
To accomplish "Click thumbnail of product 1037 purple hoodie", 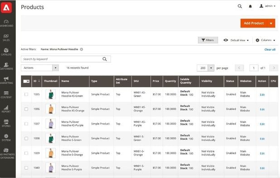I will pyautogui.click(x=51, y=124).
